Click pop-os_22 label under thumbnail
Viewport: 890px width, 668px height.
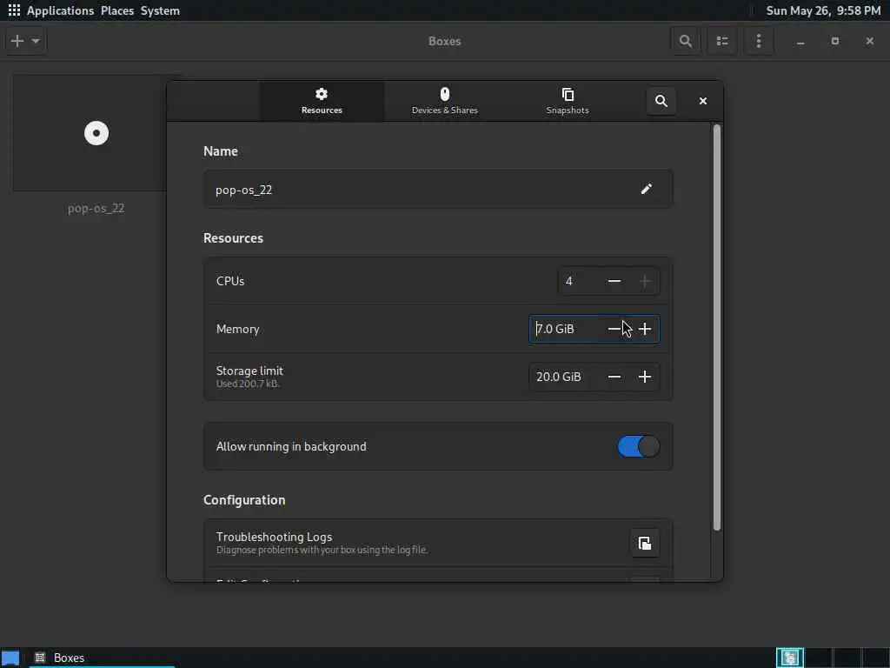(96, 209)
